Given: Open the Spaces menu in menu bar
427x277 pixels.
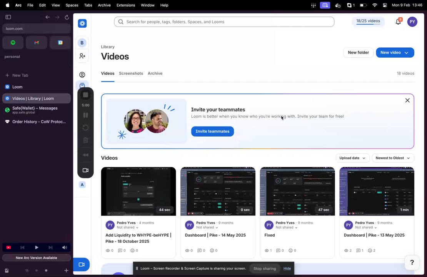Looking at the screenshot, I should 72,5.
